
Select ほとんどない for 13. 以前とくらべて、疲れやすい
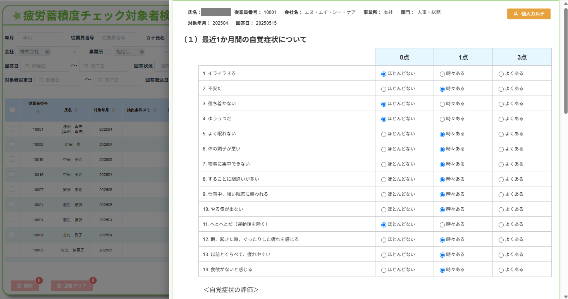[x=384, y=255]
